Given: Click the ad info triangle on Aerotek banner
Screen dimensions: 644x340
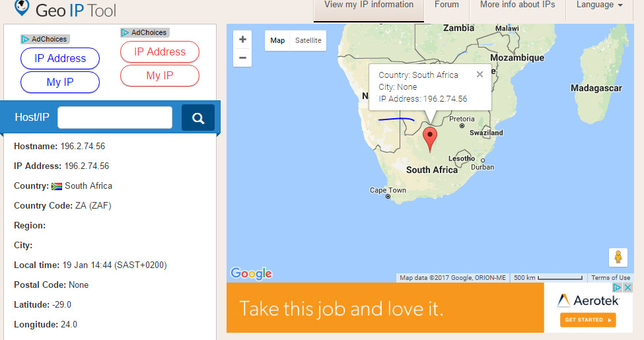Looking at the screenshot, I should (617, 287).
